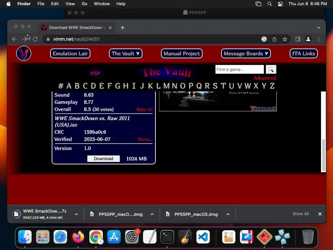Open the App Store in Dock
Screen dimensions: 333x250
point(114,237)
